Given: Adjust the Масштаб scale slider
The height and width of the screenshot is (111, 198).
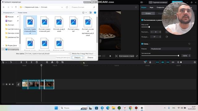Looking at the screenshot, I should (x=149, y=27).
